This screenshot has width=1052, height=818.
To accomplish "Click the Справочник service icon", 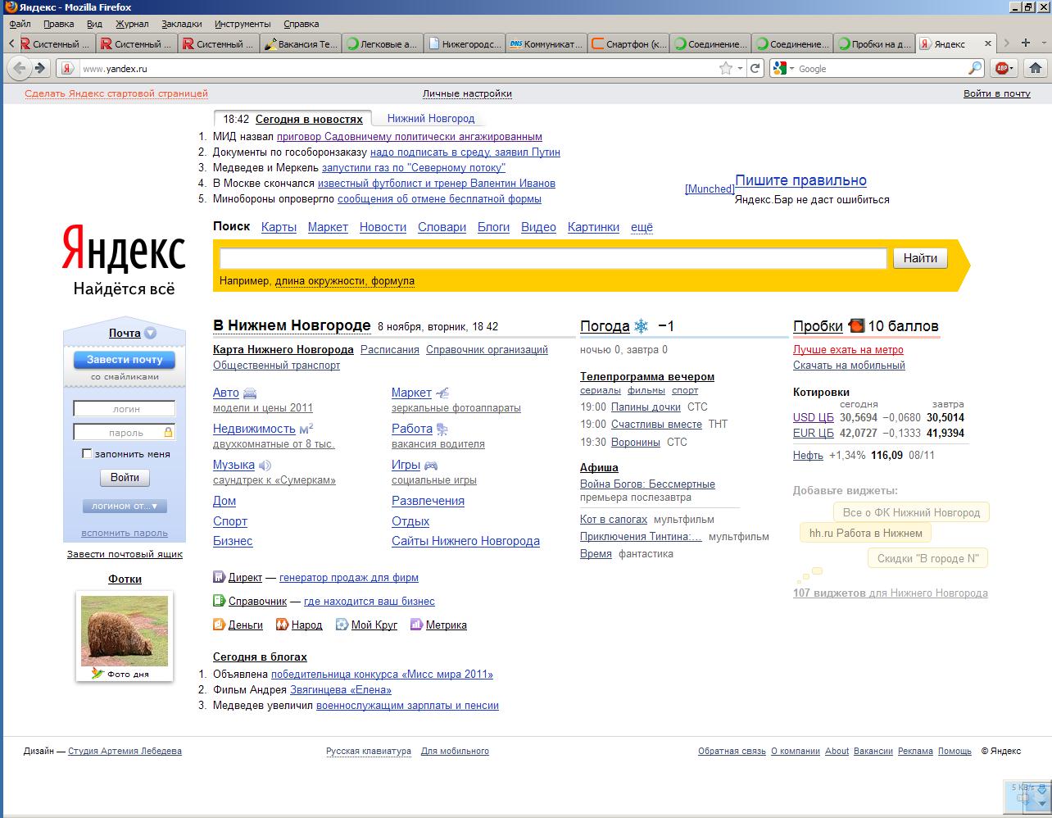I will [219, 601].
